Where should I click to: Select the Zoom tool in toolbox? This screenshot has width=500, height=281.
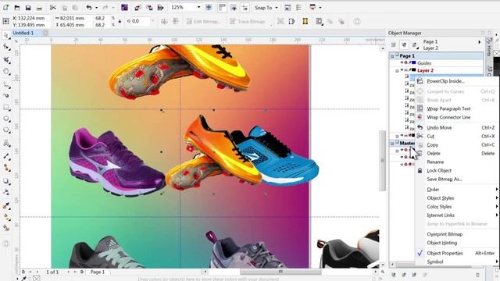(6, 71)
